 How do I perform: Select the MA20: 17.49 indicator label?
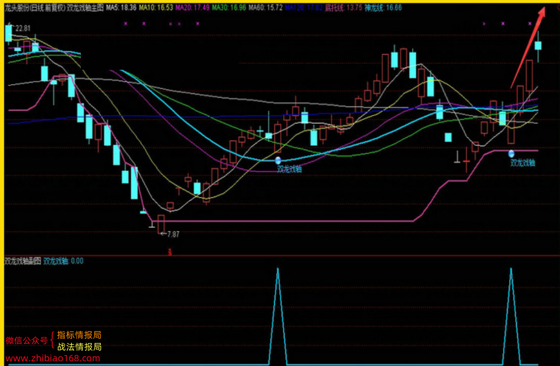tap(192, 8)
